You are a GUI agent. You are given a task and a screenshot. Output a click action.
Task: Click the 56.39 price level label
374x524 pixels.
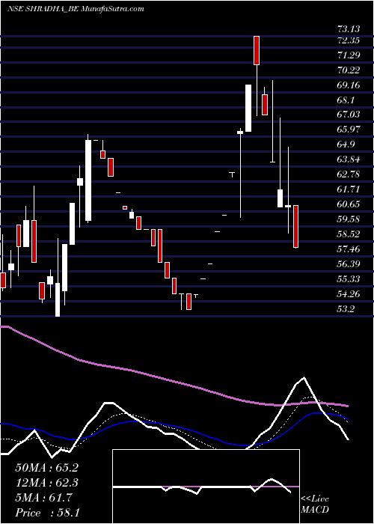(x=349, y=264)
